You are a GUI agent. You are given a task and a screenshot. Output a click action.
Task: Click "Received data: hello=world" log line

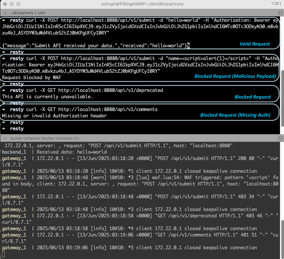[x=72, y=152]
